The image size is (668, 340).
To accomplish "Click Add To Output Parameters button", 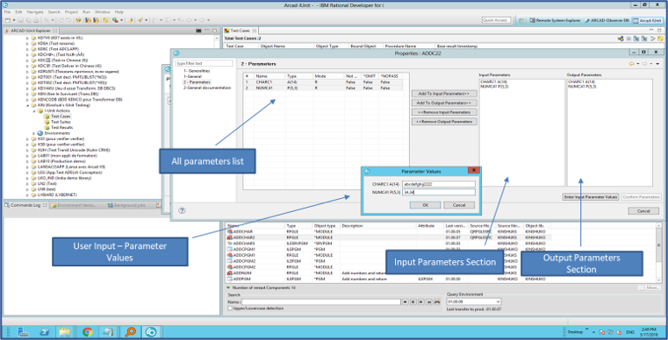I will click(x=444, y=103).
